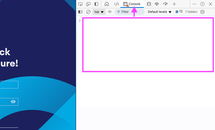Viewport: 215px width, 130px height.
Task: Create a live expression eye icon
Action: (x=110, y=12)
